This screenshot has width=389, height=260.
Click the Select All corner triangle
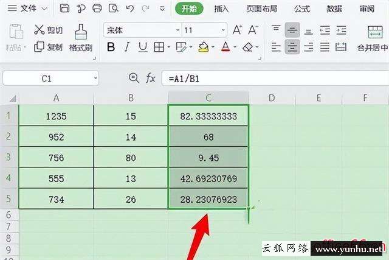pyautogui.click(x=12, y=99)
